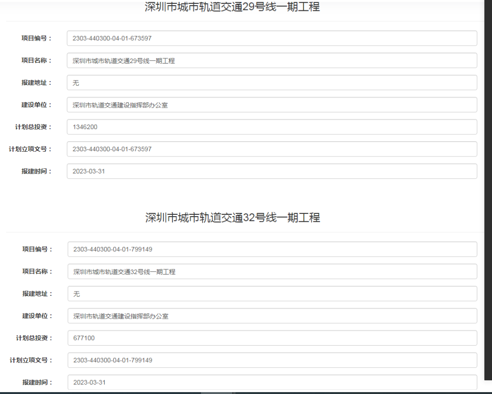Click project number field containing 2303-440300-04-01-799149

pos(272,249)
